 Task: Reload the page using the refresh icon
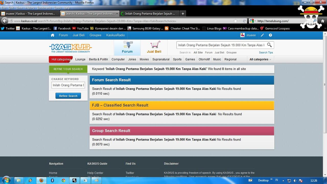pos(244,21)
